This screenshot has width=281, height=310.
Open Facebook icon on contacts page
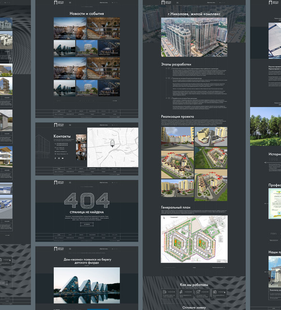point(55,158)
